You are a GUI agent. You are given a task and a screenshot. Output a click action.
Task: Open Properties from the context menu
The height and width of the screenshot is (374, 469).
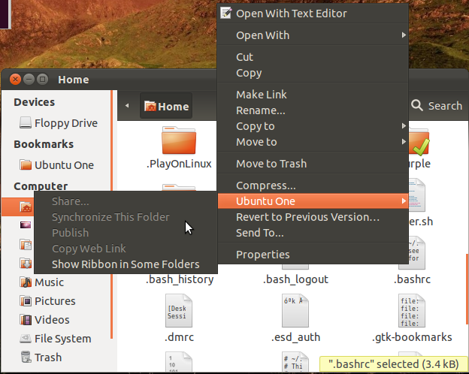pyautogui.click(x=313, y=255)
